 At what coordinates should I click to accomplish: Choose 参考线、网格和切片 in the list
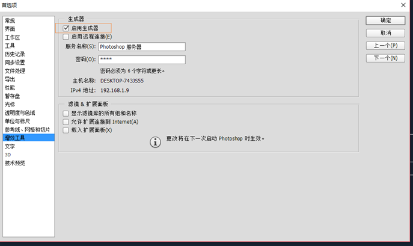point(28,129)
